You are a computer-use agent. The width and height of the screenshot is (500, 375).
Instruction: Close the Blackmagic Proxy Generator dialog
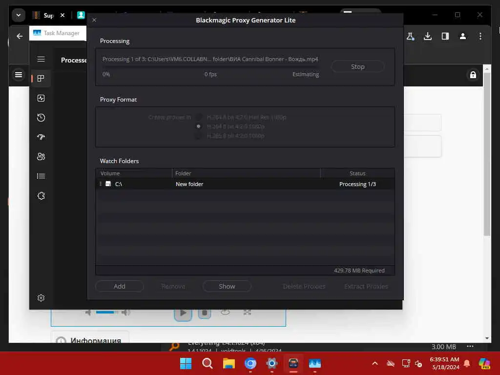pyautogui.click(x=94, y=20)
